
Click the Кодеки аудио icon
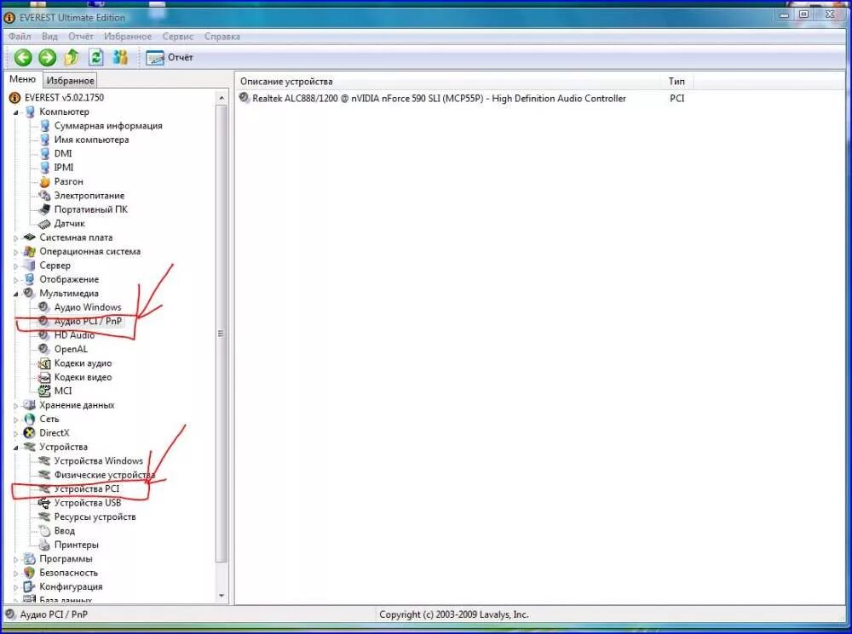(44, 363)
